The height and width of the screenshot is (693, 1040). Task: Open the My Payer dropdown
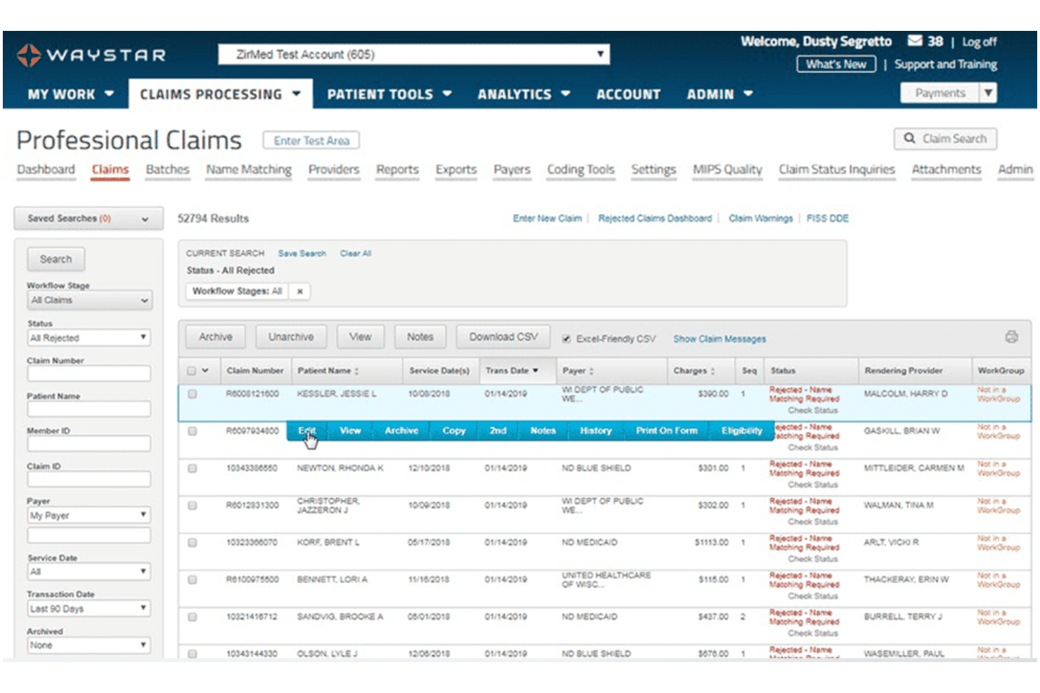(x=89, y=515)
